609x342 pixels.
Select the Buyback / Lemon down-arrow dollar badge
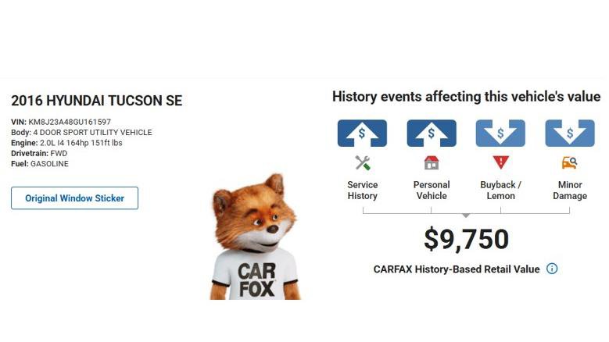click(x=500, y=133)
